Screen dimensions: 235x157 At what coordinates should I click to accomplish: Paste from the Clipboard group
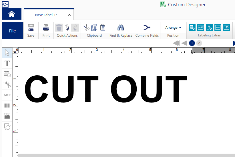coord(102,28)
